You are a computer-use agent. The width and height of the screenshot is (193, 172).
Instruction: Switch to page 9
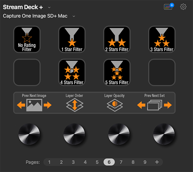[145, 162]
